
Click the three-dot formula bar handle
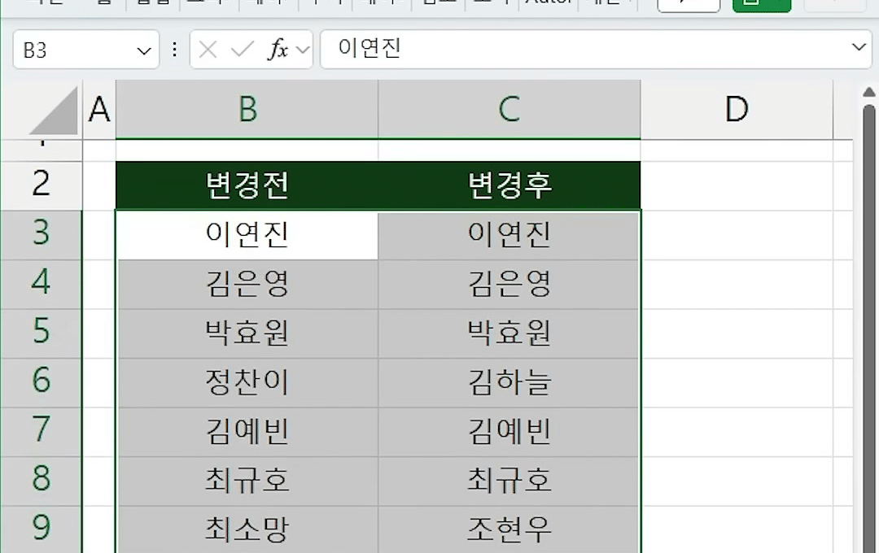click(x=174, y=50)
